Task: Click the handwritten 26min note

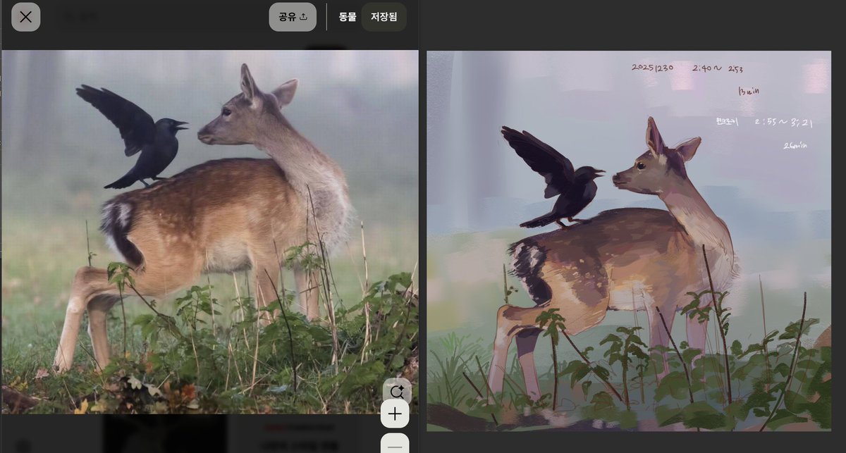Action: 795,146
